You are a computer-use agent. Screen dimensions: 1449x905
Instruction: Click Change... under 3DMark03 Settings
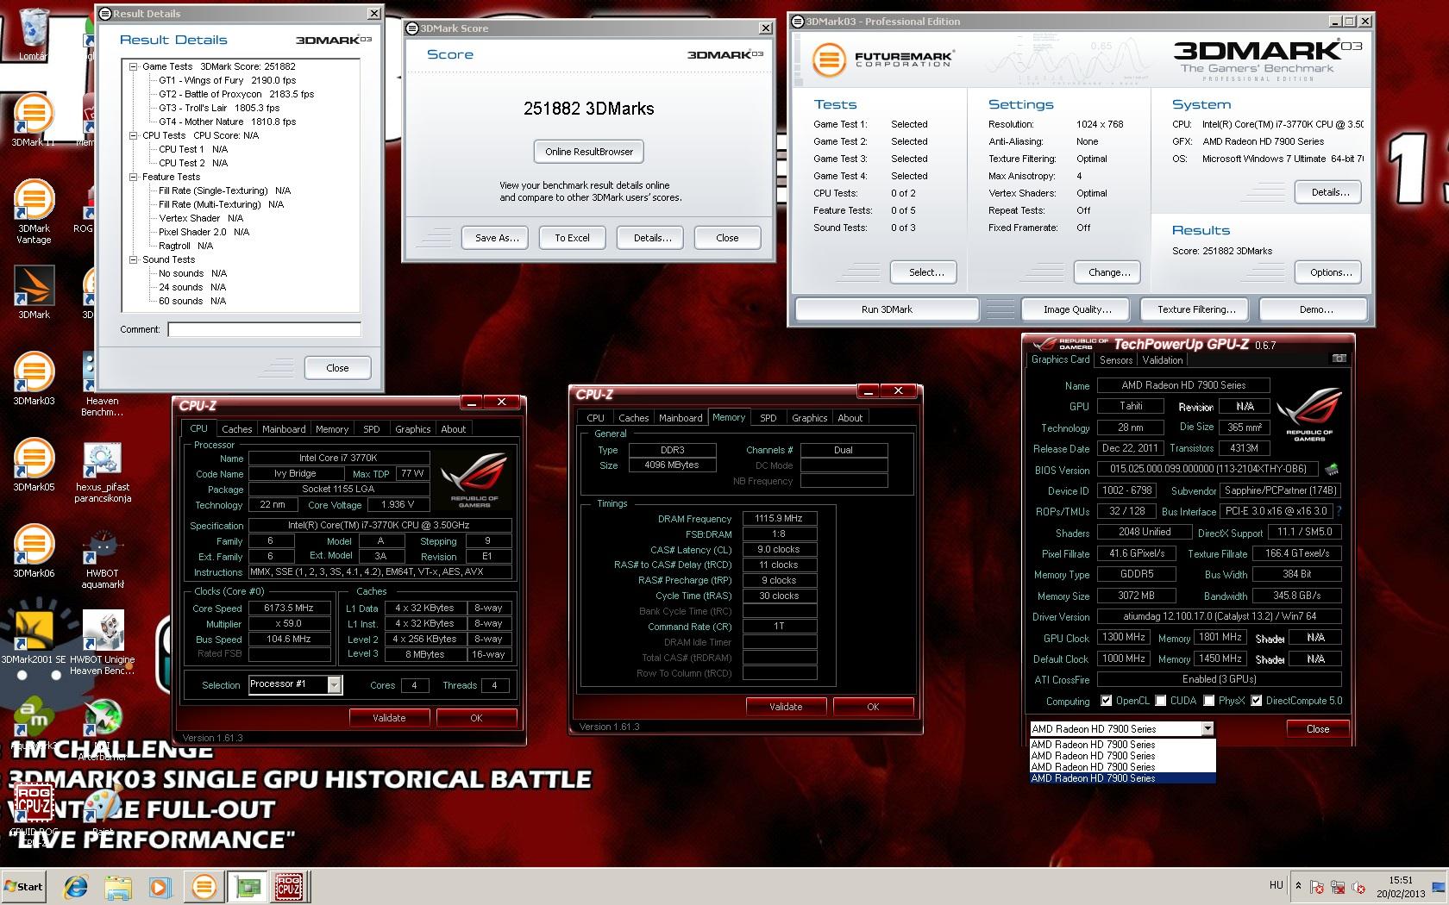[1109, 272]
